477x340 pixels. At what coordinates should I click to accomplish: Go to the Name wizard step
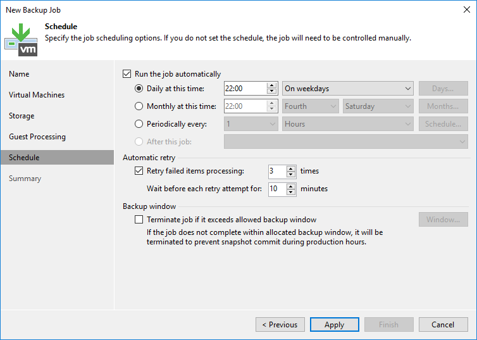19,74
